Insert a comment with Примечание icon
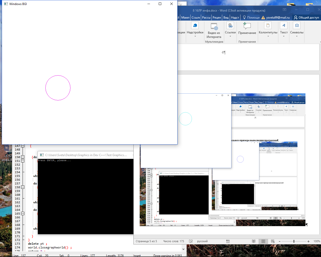Screen dimensions: 321x257 (x=247, y=26)
